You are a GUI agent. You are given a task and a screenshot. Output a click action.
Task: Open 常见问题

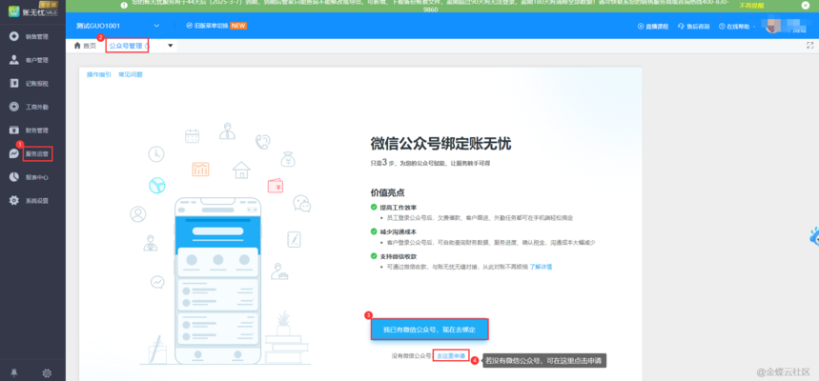point(131,74)
